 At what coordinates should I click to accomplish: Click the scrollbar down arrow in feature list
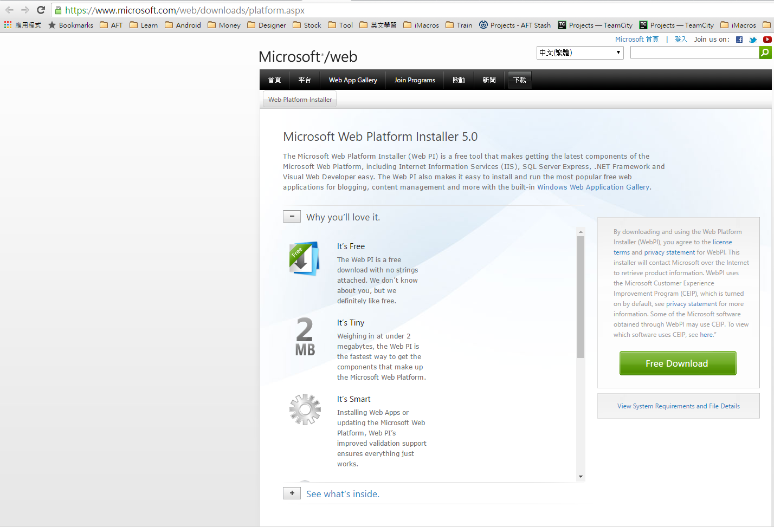click(580, 477)
